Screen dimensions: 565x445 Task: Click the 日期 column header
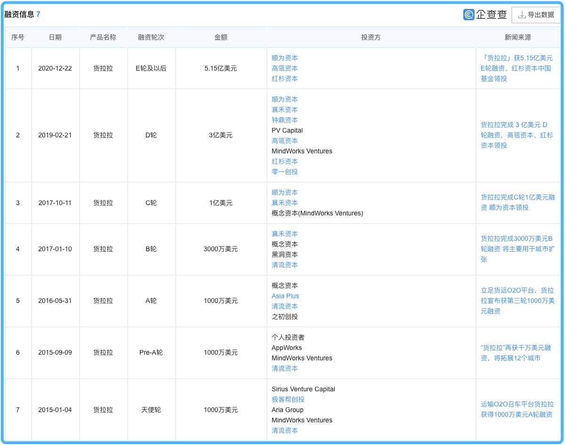point(55,37)
